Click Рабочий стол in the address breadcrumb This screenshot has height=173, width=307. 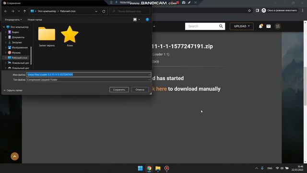point(68,11)
